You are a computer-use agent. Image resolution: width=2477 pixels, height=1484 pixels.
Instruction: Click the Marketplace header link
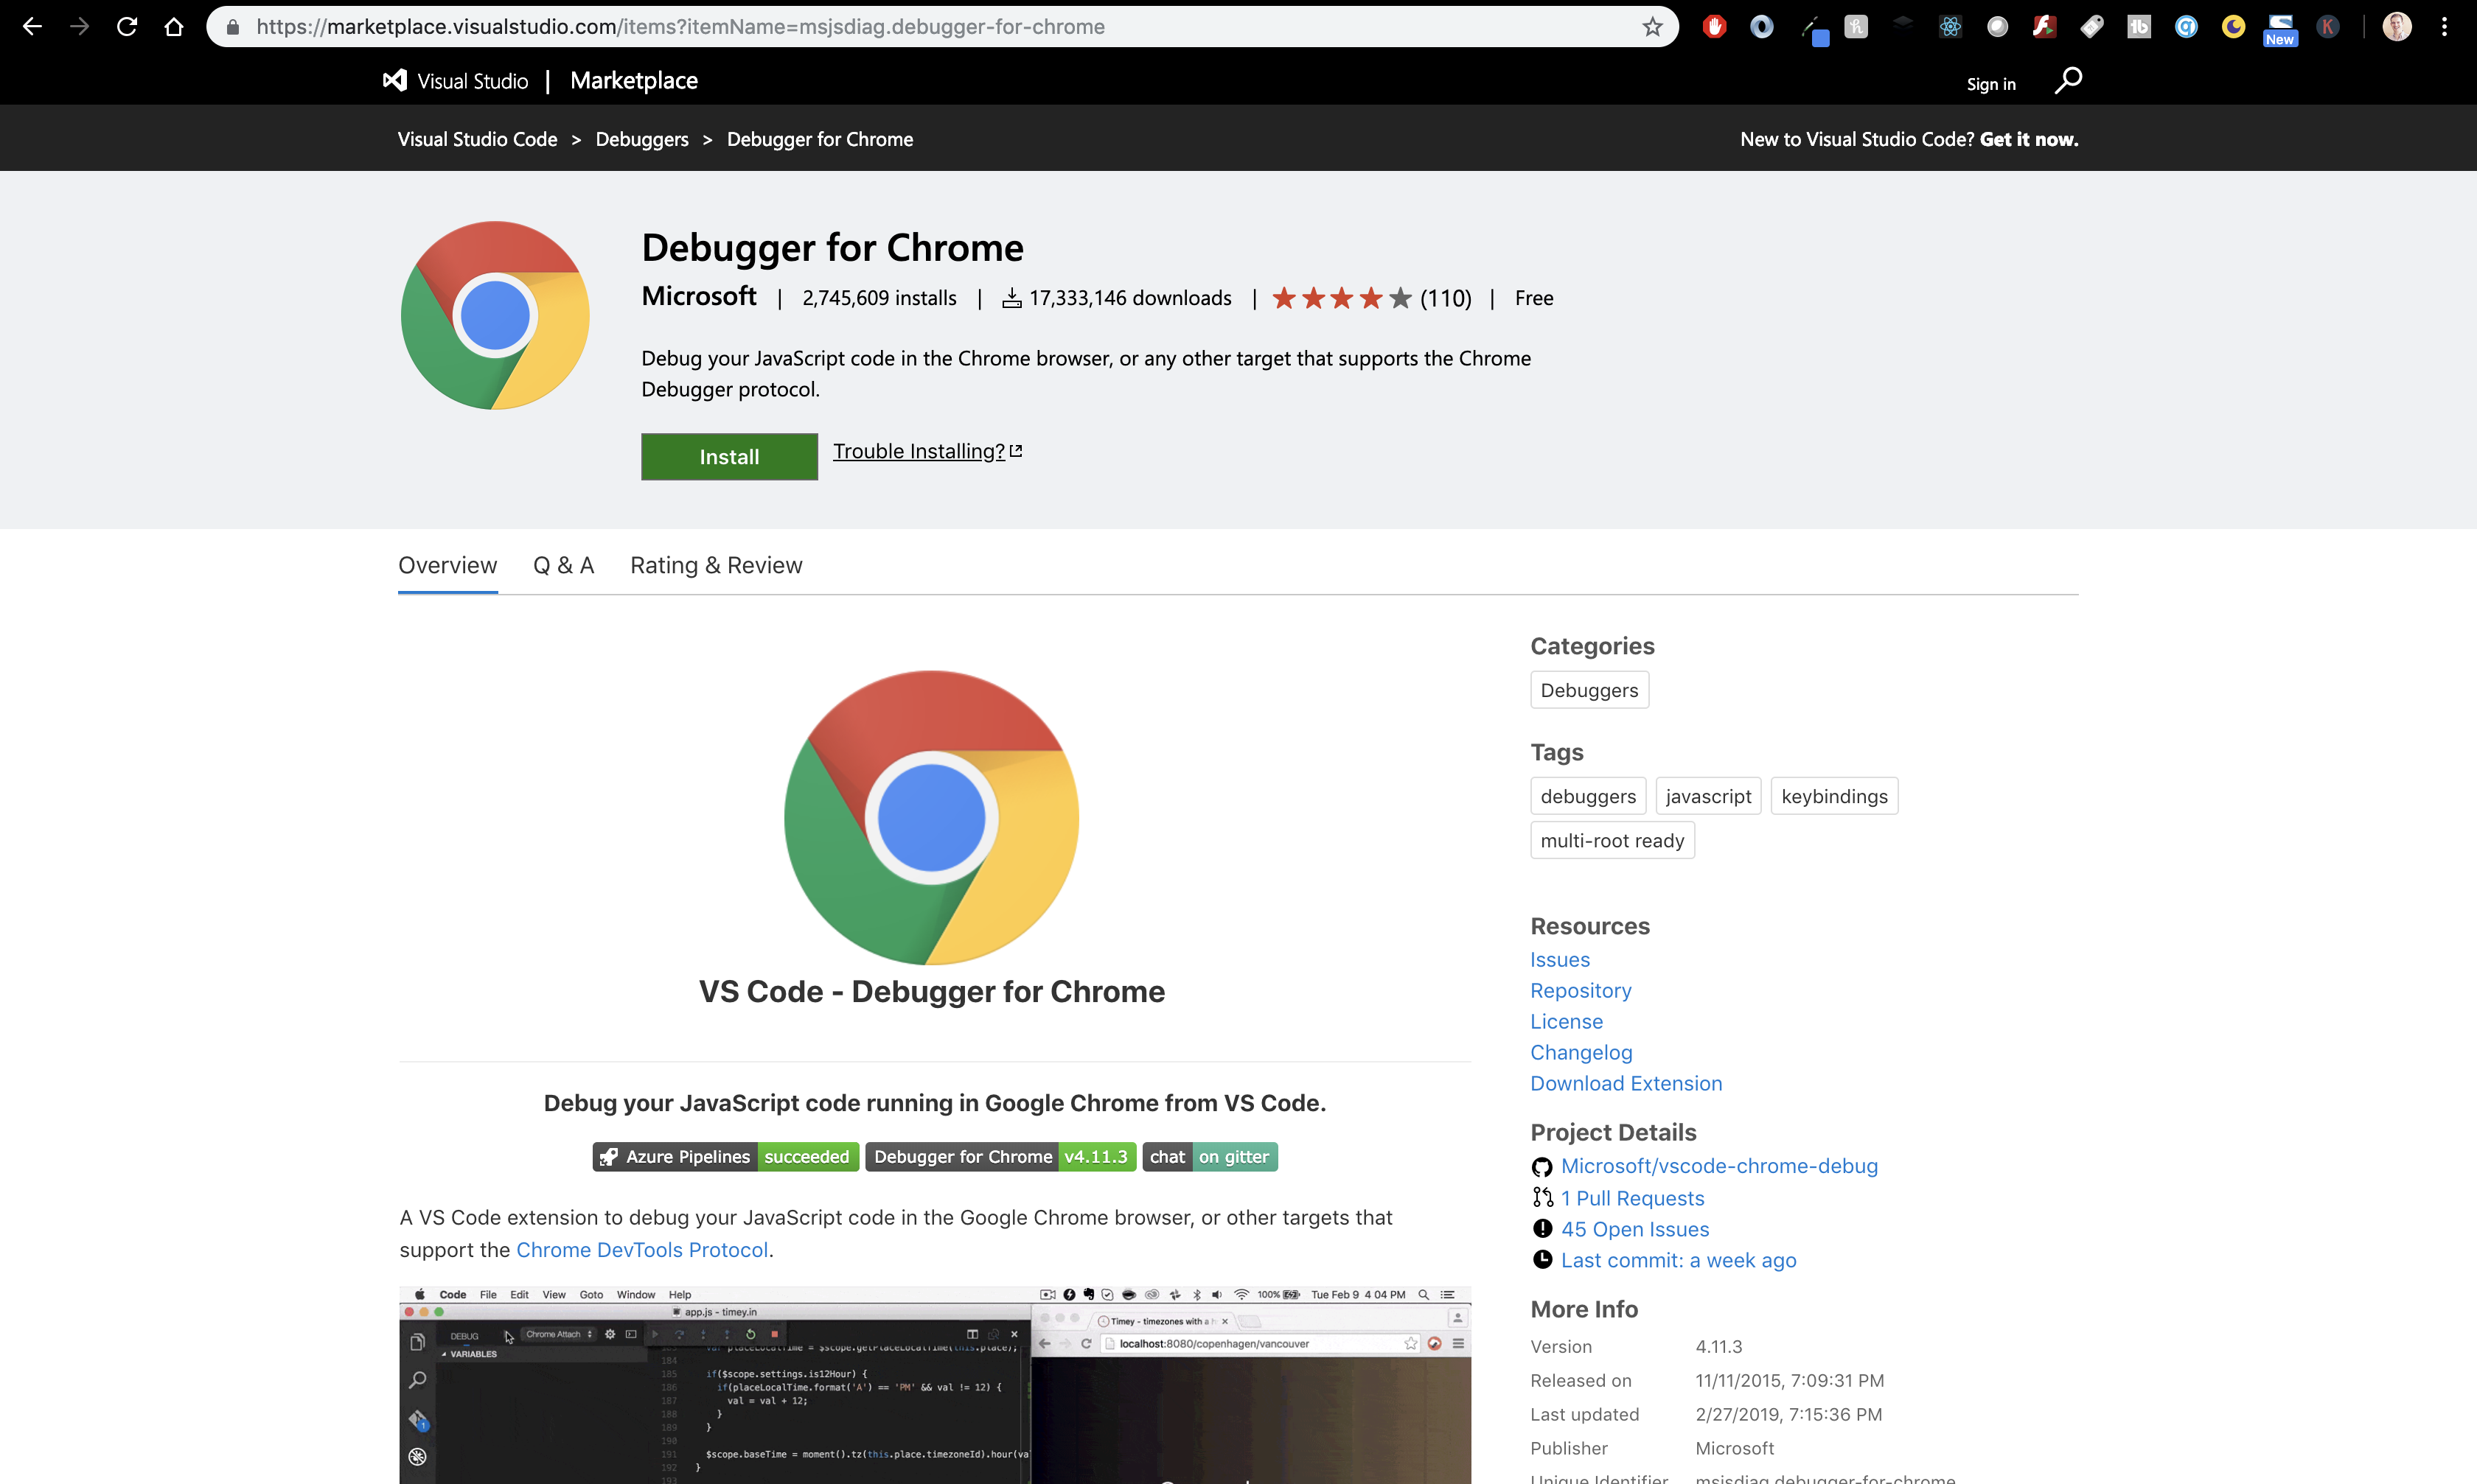[634, 81]
